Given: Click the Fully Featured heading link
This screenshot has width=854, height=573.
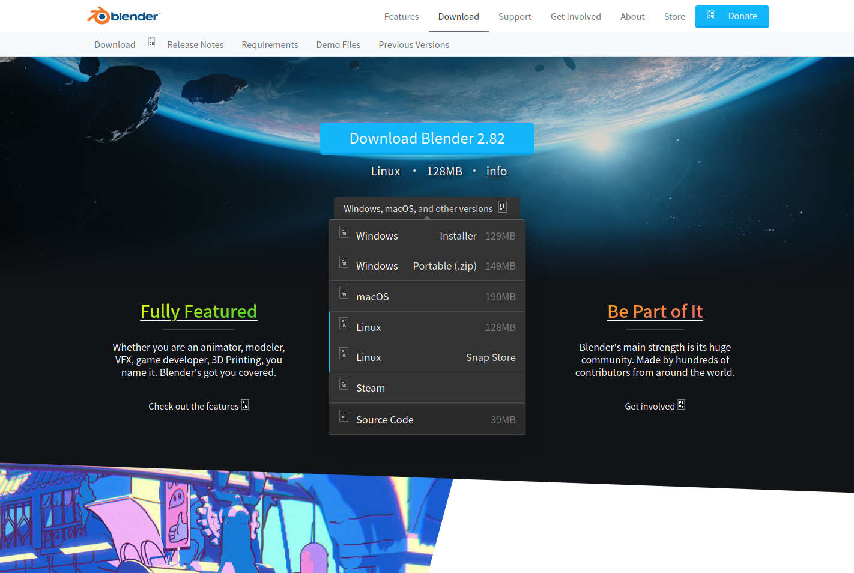Looking at the screenshot, I should (199, 311).
